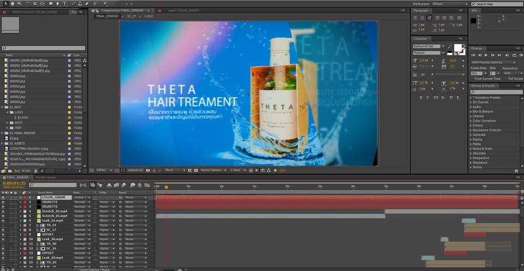Click Play in the Preview panel
The height and width of the screenshot is (271, 524).
486,55
